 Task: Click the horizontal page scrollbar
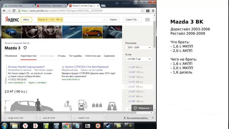coord(70,113)
